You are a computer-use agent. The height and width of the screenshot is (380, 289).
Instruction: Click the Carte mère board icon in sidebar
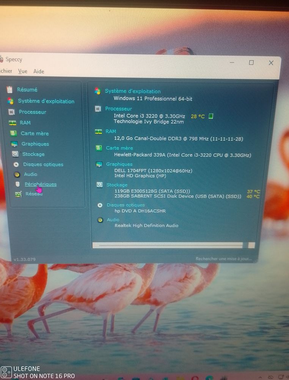13,133
